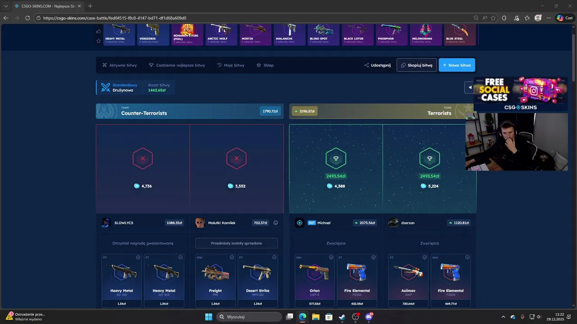Open Arctic Wolf live drop card

(221, 35)
